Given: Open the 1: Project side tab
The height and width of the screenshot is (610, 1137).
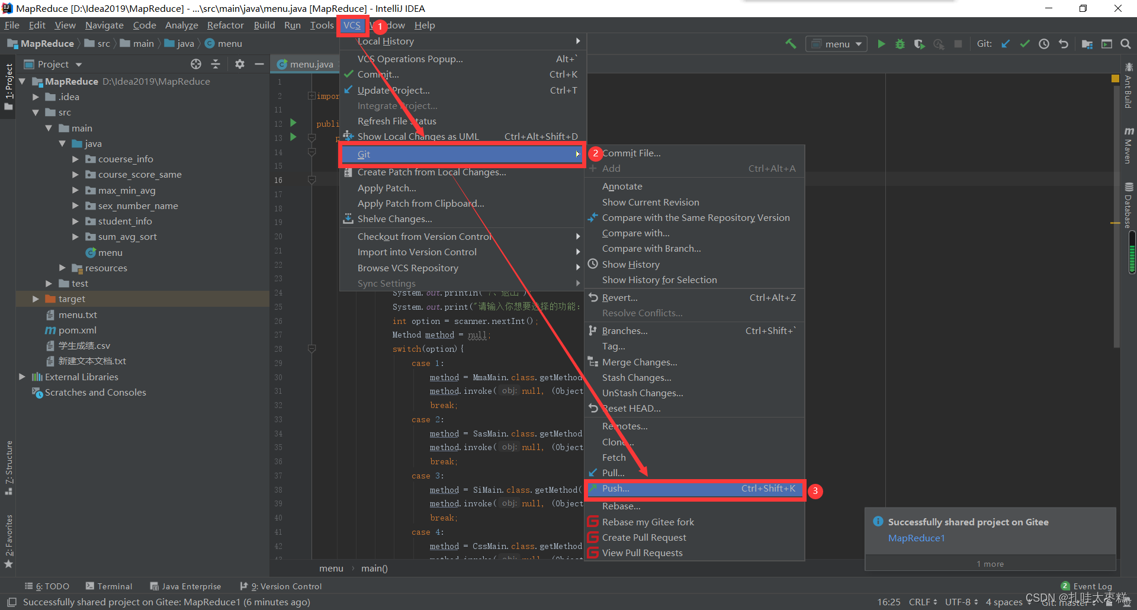Looking at the screenshot, I should pos(8,87).
